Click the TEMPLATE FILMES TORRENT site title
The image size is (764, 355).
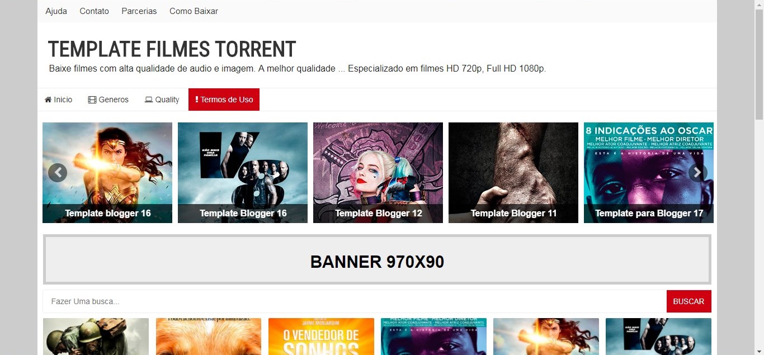coord(172,49)
